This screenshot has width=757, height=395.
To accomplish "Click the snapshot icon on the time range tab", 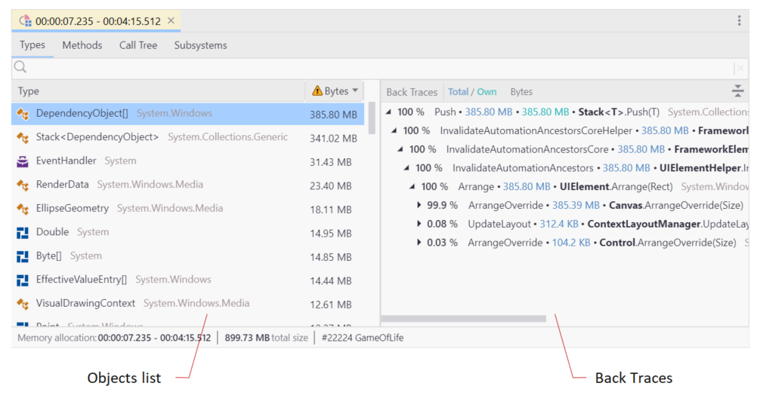I will [25, 20].
